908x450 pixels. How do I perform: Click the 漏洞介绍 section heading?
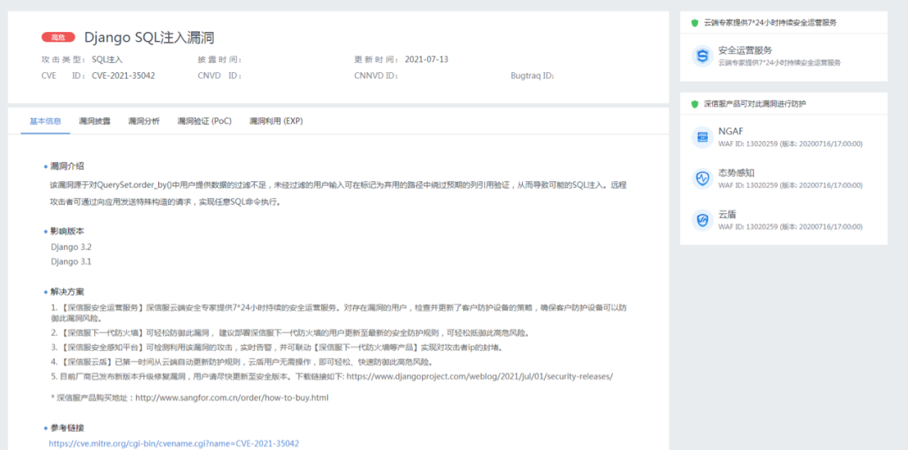(67, 166)
